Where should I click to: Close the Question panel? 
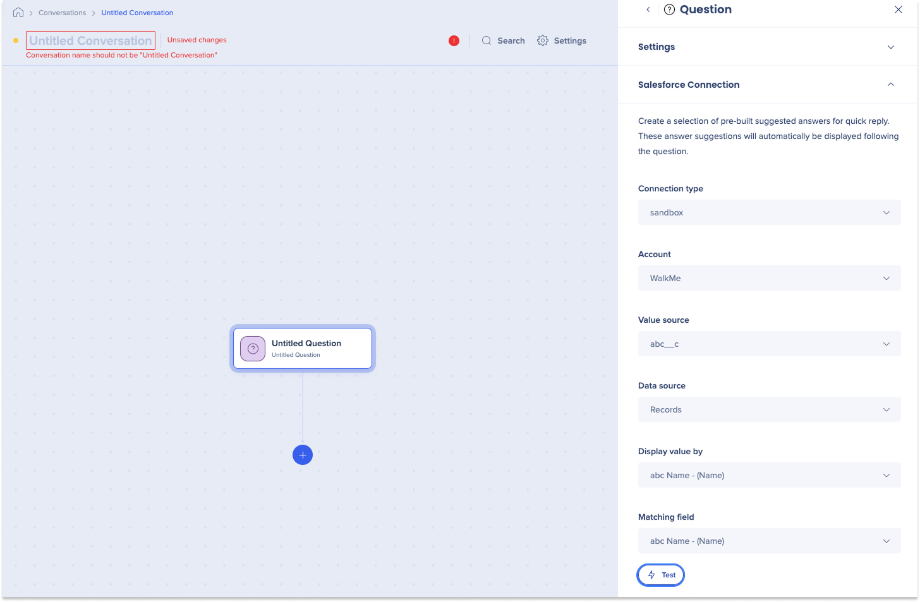(x=898, y=9)
